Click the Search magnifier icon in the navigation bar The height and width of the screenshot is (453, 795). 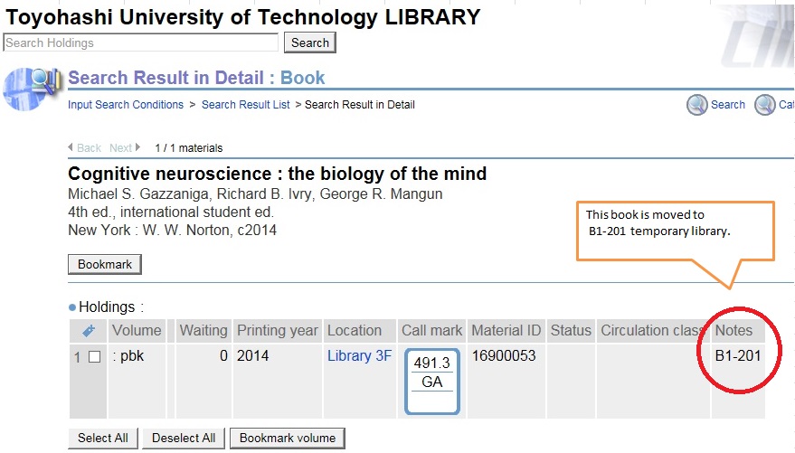point(696,105)
